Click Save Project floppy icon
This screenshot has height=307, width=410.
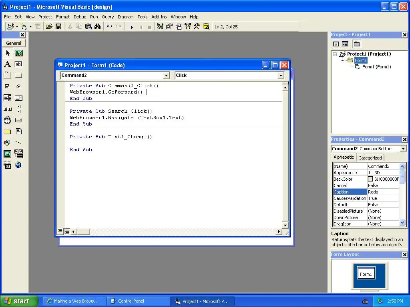tap(58, 27)
